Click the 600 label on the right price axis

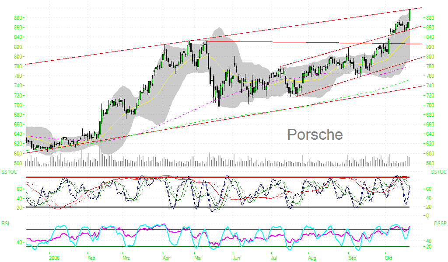tap(430, 153)
